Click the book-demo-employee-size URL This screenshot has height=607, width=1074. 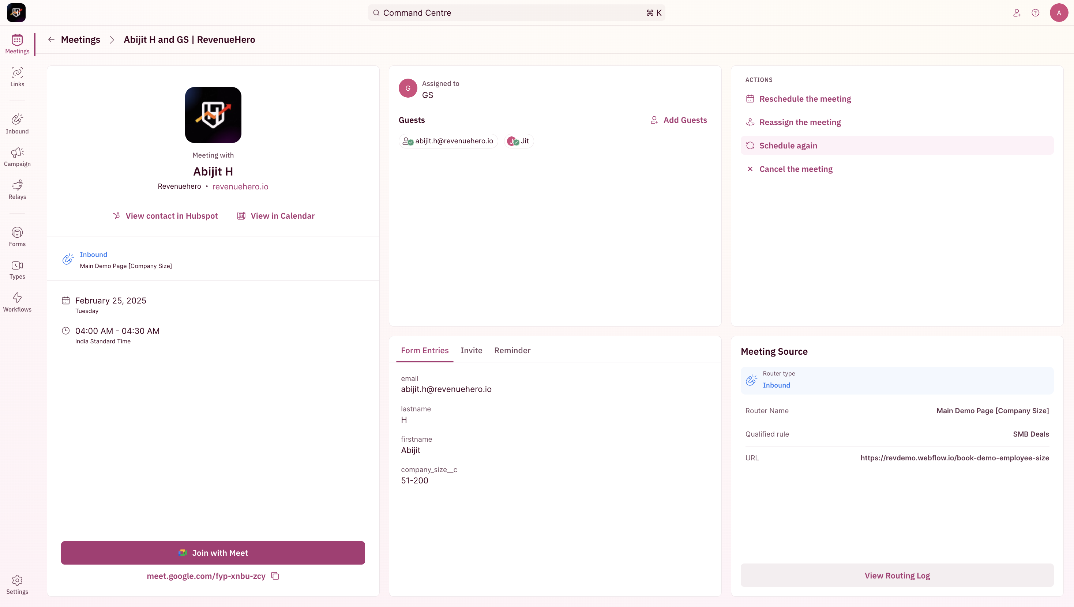tap(955, 458)
